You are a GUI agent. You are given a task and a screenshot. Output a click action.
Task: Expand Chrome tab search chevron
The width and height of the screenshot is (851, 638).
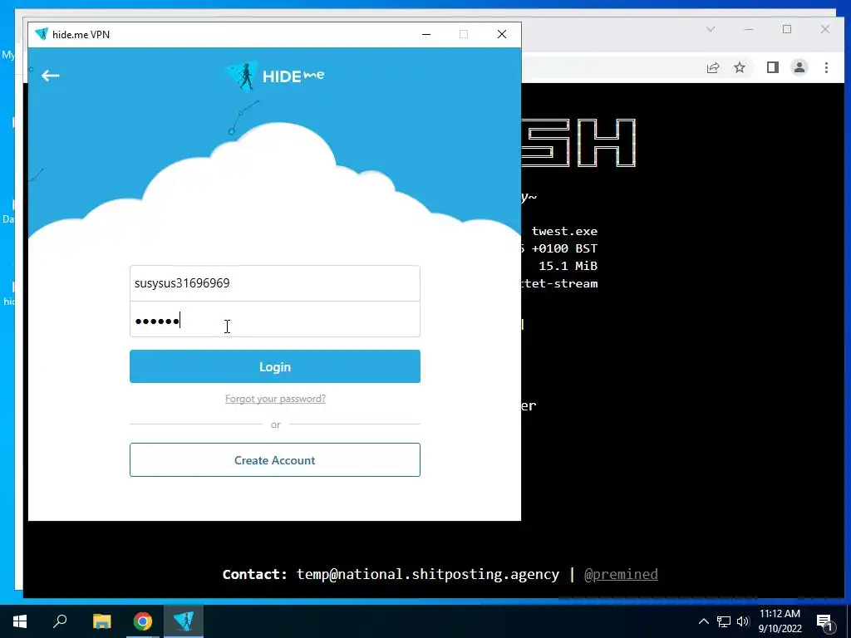711,29
